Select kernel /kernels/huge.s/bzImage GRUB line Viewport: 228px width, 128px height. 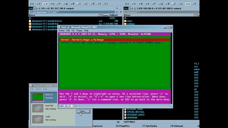[114, 40]
